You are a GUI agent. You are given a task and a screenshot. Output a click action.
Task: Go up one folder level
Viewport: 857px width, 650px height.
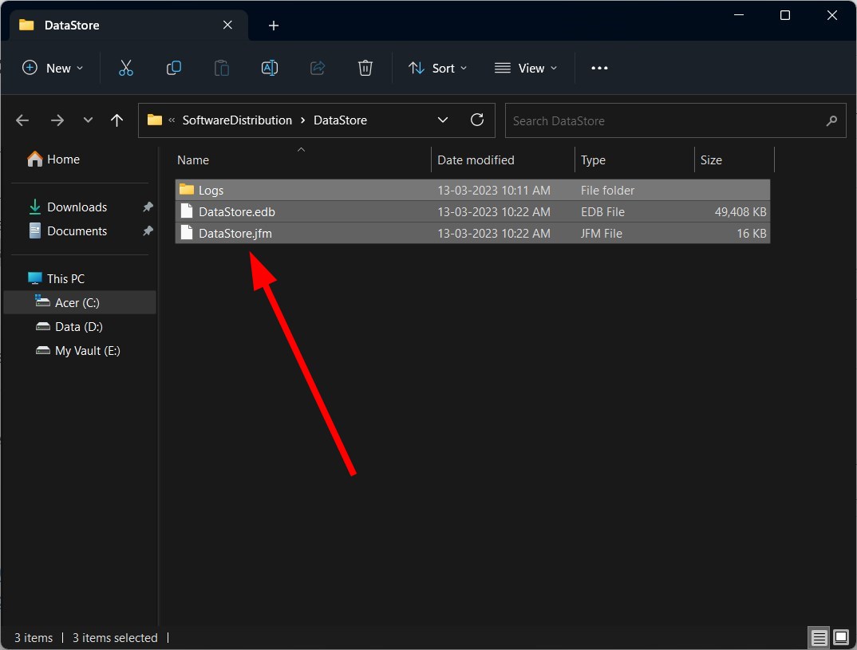(117, 120)
